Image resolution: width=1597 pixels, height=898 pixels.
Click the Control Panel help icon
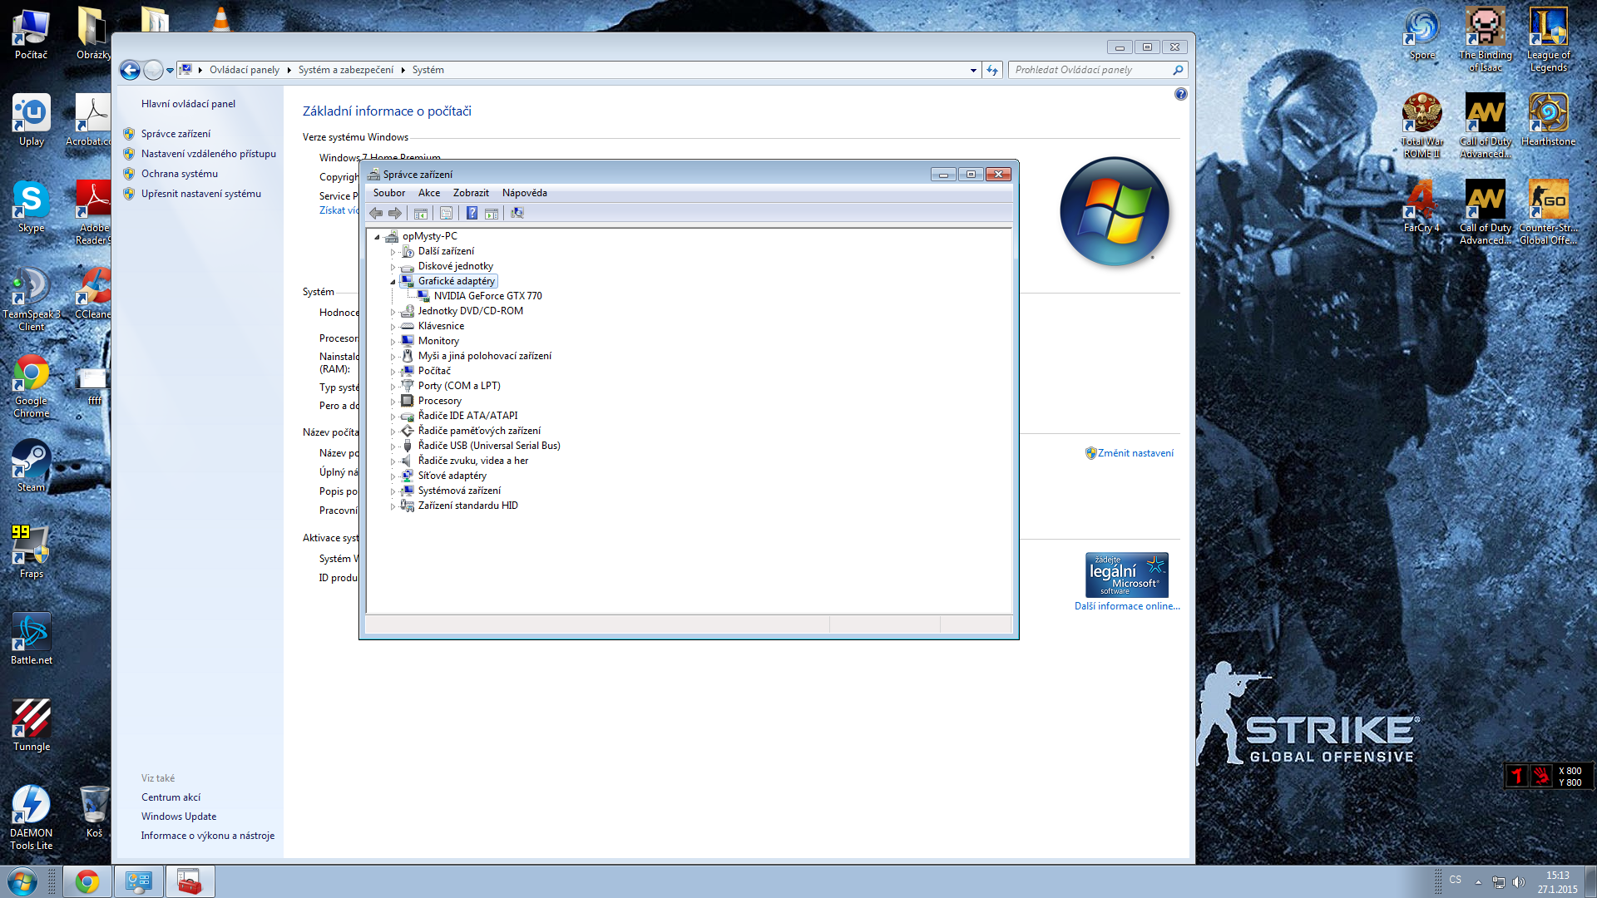[x=1180, y=94]
